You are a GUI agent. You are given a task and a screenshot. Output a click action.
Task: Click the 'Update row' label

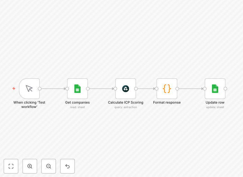coord(215,102)
